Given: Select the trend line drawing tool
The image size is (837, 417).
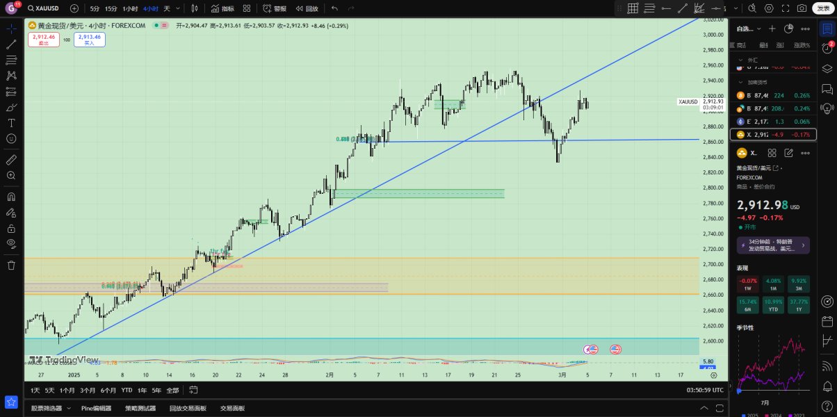Looking at the screenshot, I should coord(11,44).
